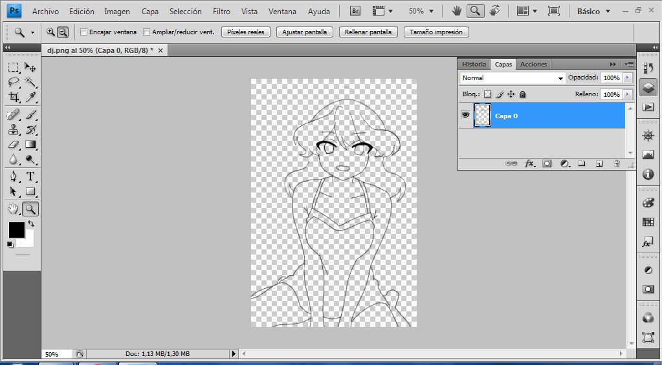Hide Capa 0 layer visibility eye

[466, 114]
